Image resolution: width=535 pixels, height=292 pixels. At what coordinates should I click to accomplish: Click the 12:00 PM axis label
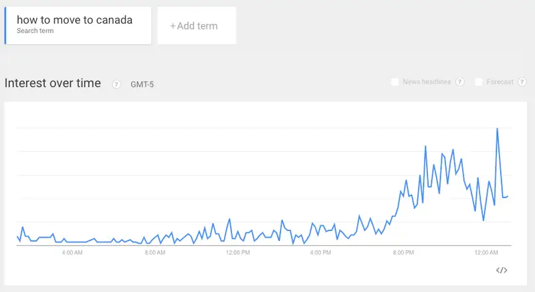coord(238,252)
